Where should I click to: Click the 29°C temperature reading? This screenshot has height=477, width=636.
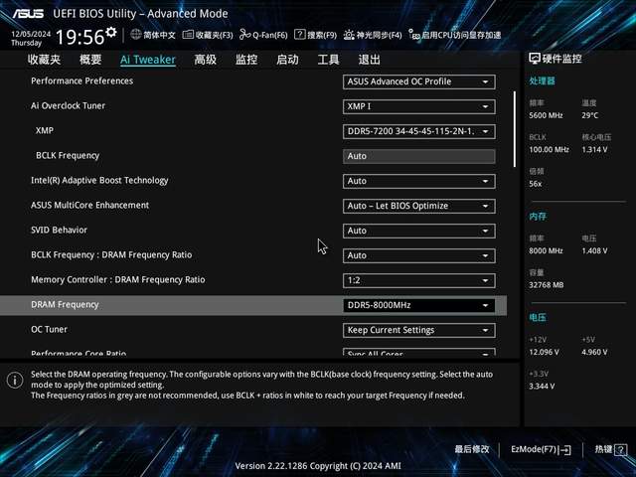(589, 115)
